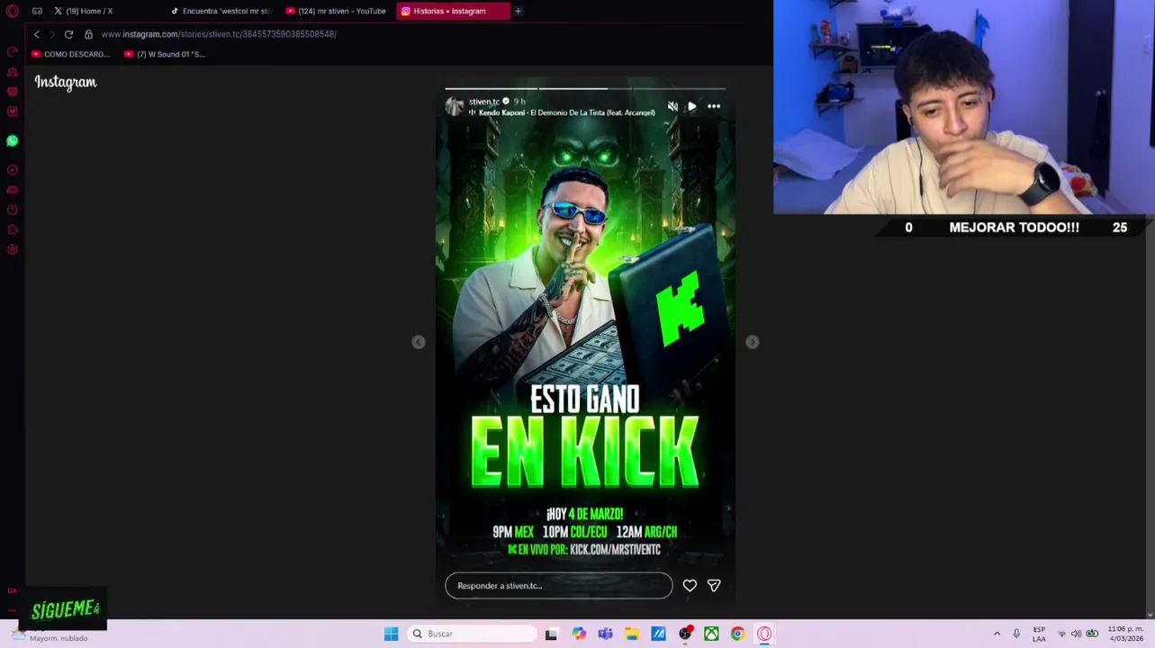
Task: Show site security info padlock
Action: pos(88,34)
